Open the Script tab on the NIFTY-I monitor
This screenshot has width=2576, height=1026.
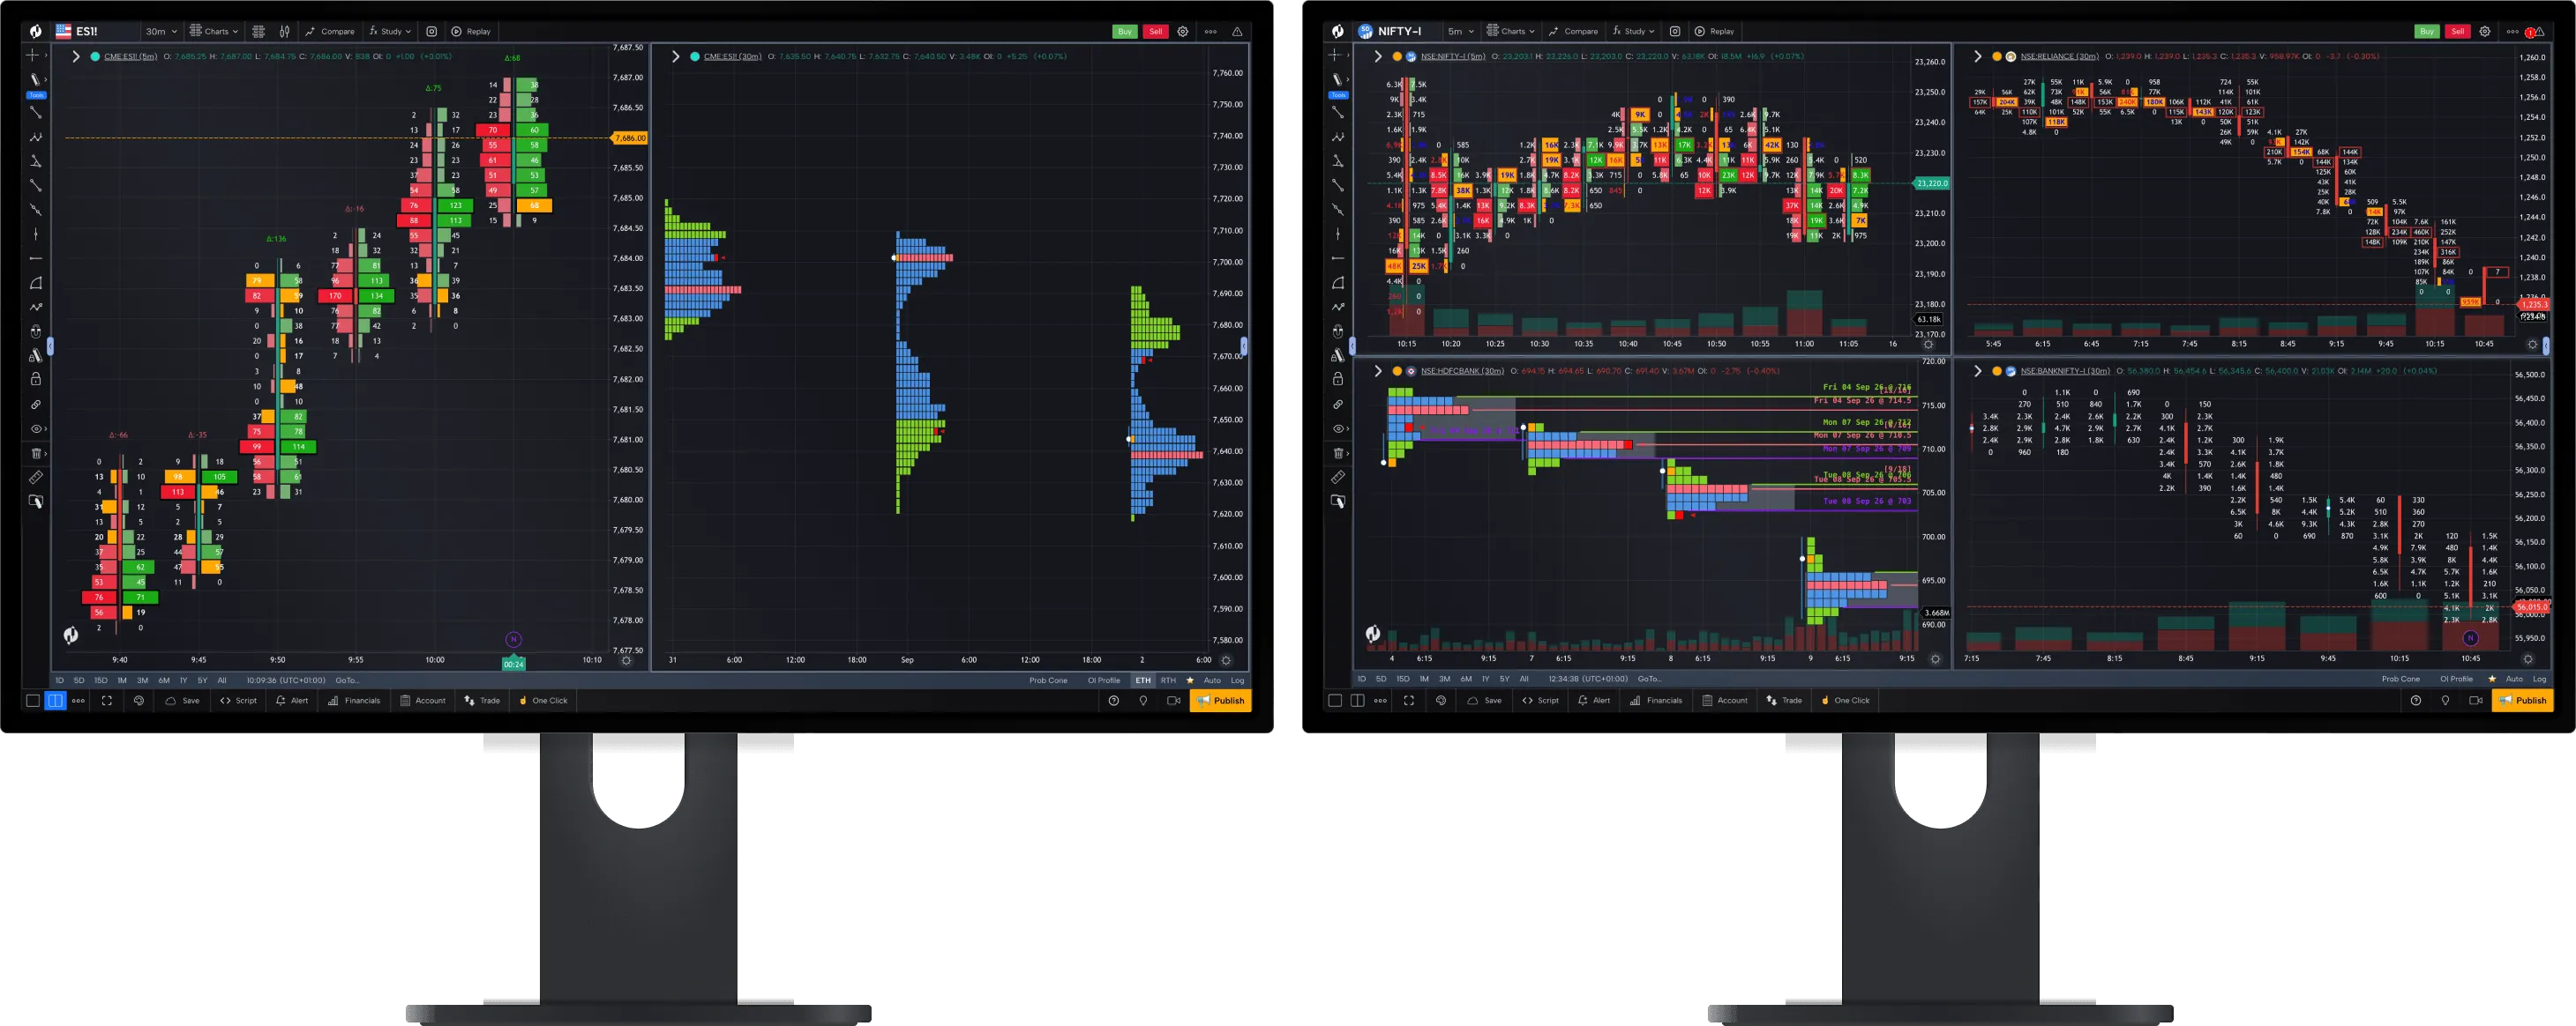[x=1540, y=701]
